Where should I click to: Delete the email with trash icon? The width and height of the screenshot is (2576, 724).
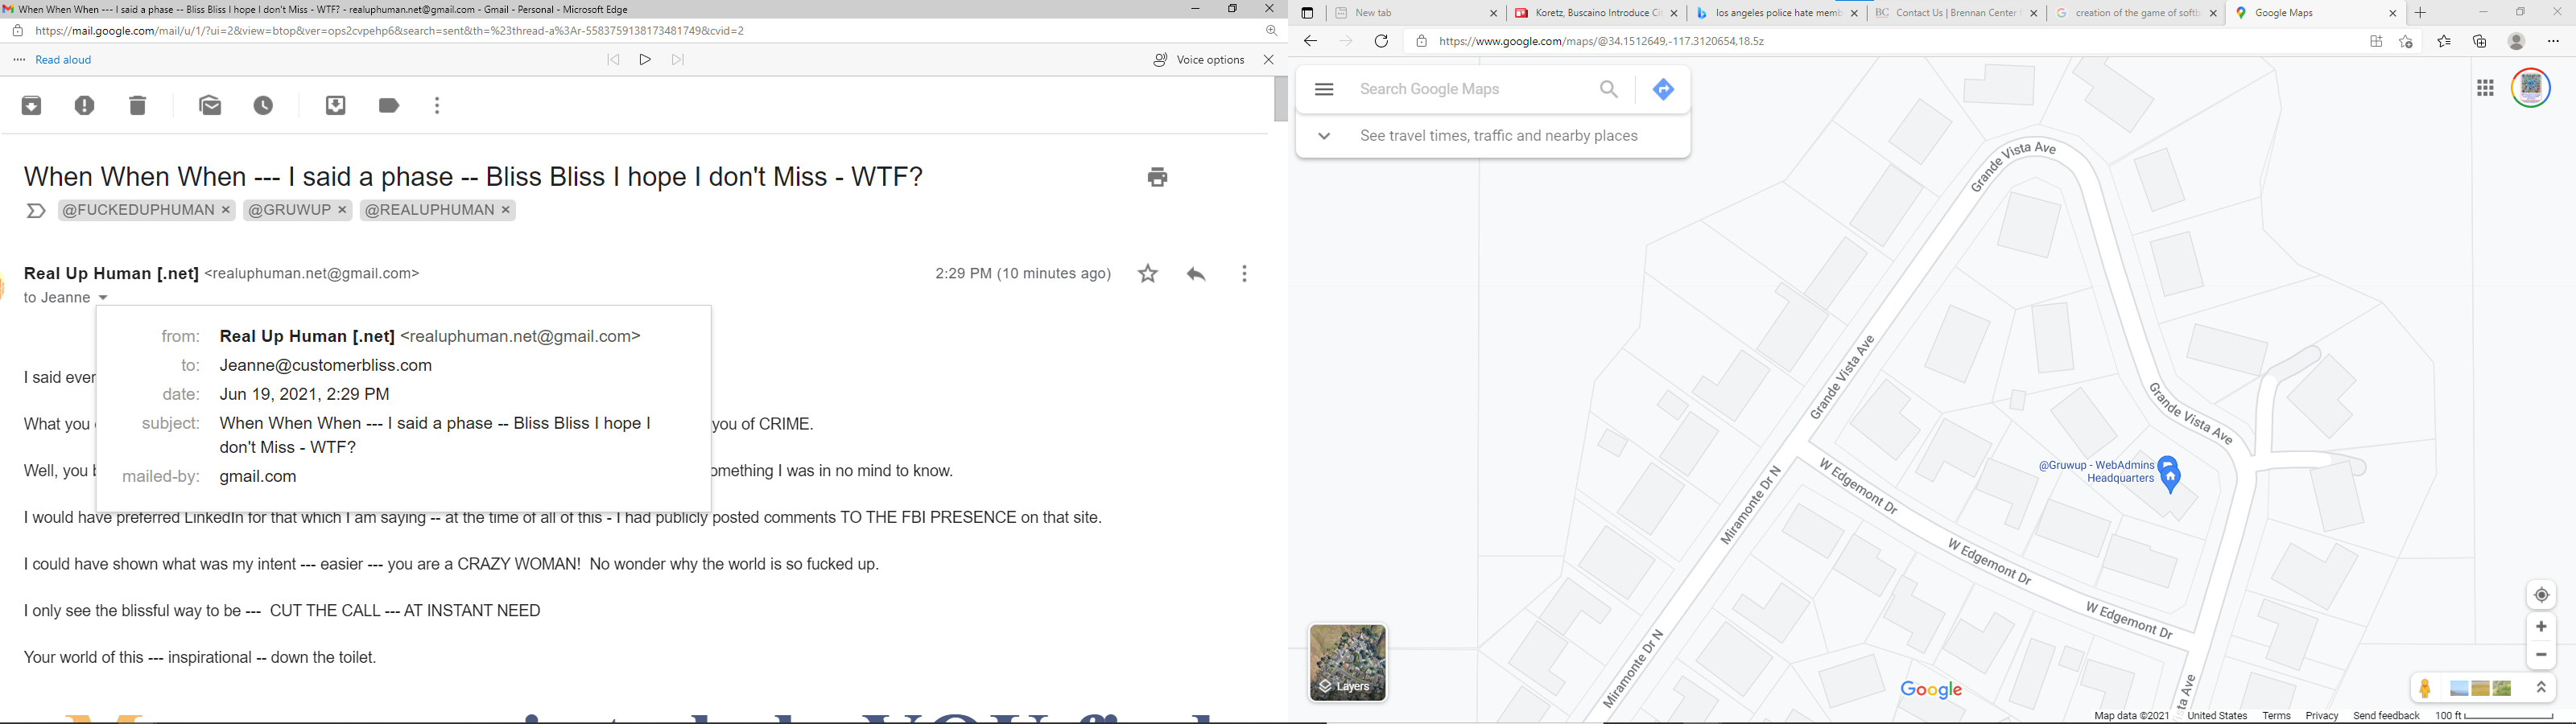(x=138, y=106)
